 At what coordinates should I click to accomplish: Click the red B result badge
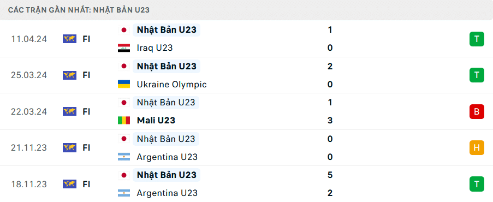[477, 111]
